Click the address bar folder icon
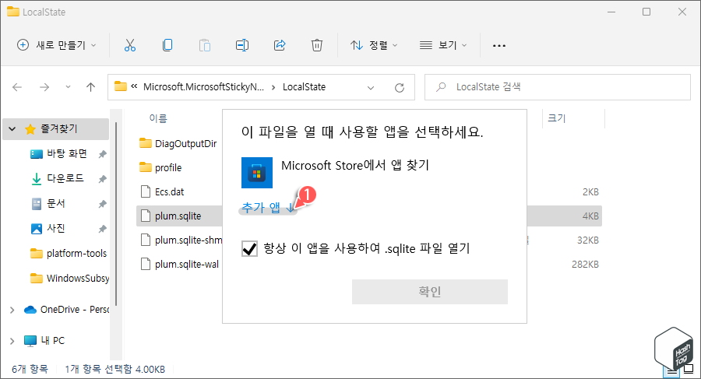 [121, 86]
